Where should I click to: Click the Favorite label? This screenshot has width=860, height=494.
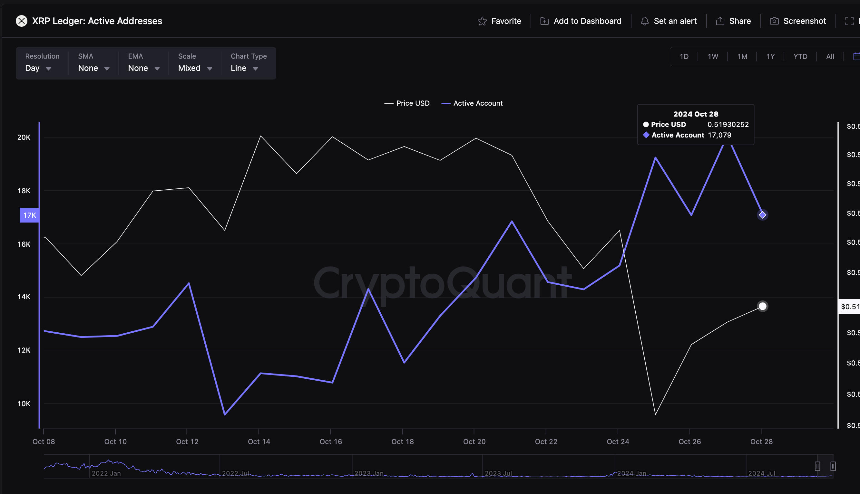point(506,21)
